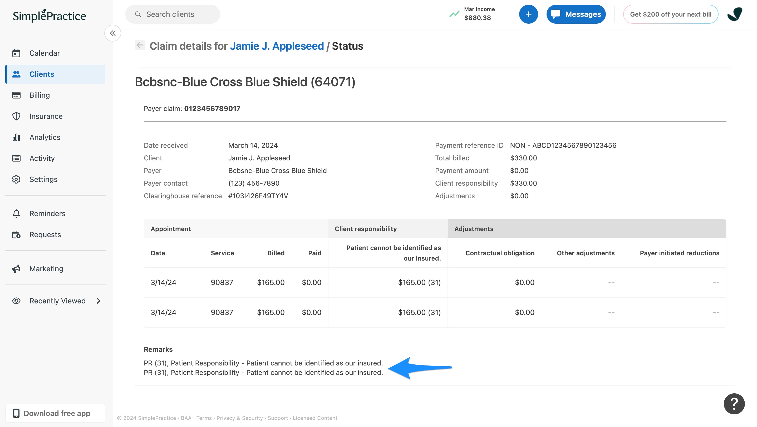Click the search magnifier icon
This screenshot has width=757, height=427.
click(138, 14)
